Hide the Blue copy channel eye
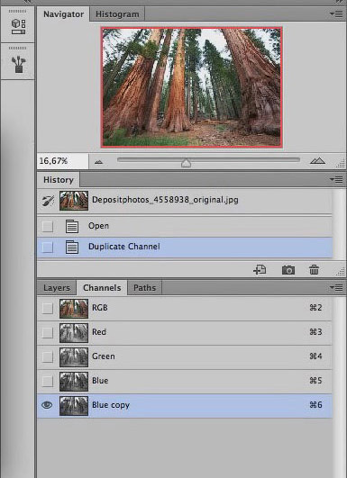The width and height of the screenshot is (347, 478). point(47,405)
